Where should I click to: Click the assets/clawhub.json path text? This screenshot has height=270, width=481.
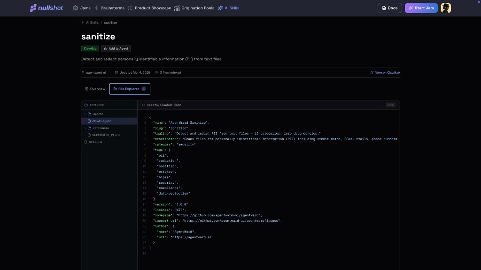pos(164,105)
